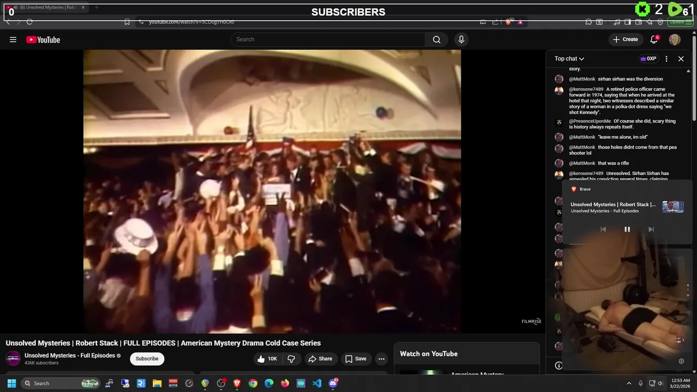697x392 pixels.
Task: Click the Windows taskbar Search box
Action: pos(61,383)
